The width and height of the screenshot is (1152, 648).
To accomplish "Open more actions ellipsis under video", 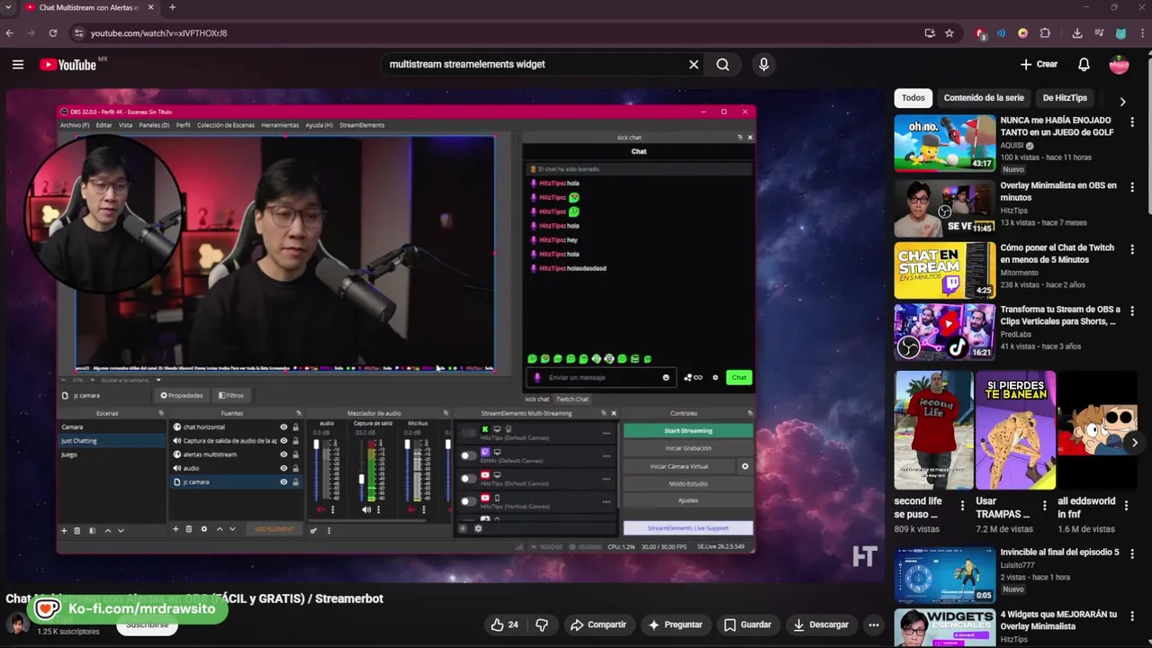I will click(873, 625).
